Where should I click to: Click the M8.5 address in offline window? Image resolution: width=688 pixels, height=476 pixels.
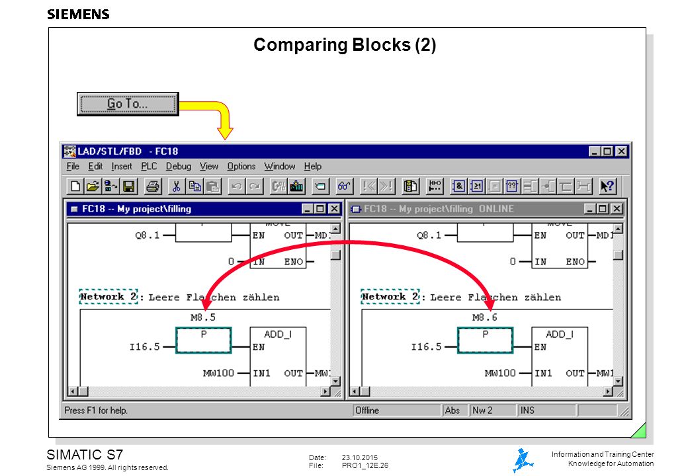[x=203, y=317]
